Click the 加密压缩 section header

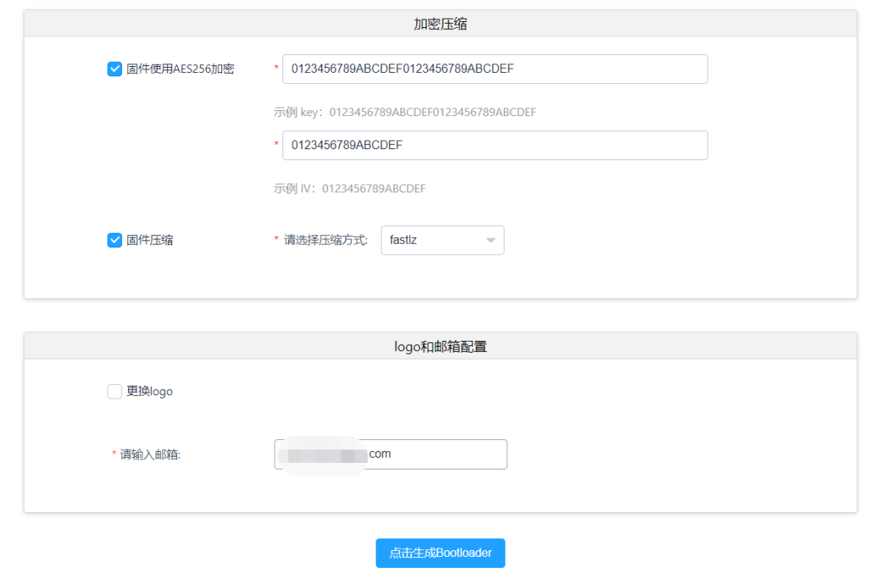(x=440, y=23)
